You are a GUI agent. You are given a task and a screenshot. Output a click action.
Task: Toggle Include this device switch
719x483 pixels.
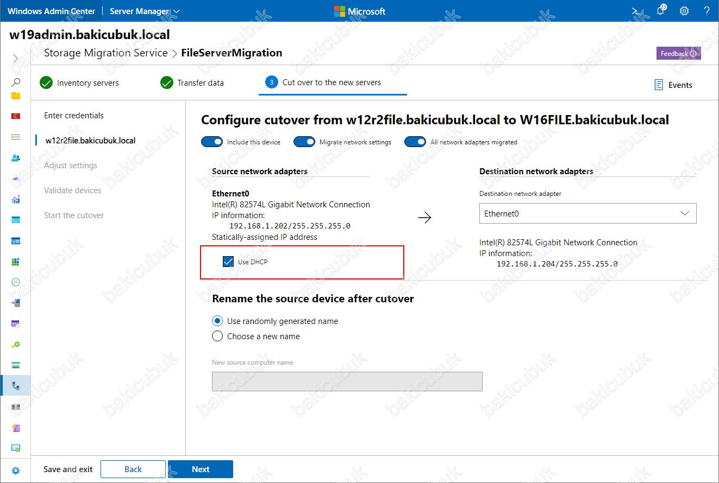point(212,142)
